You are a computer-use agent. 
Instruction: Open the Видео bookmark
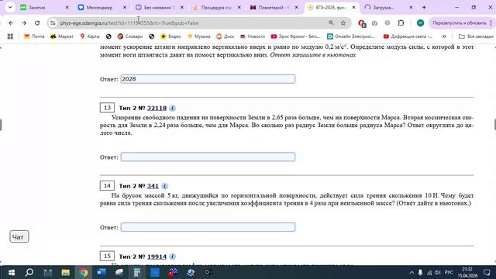pyautogui.click(x=170, y=36)
